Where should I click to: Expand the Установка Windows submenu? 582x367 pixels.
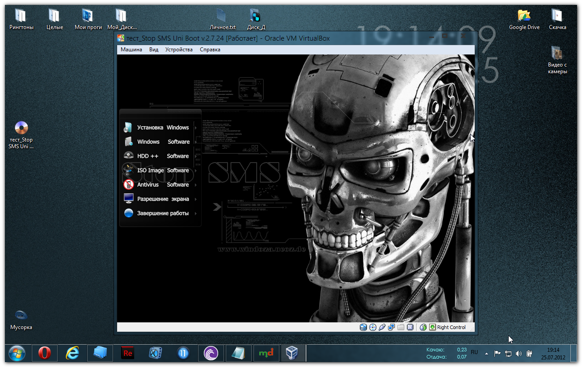(163, 128)
